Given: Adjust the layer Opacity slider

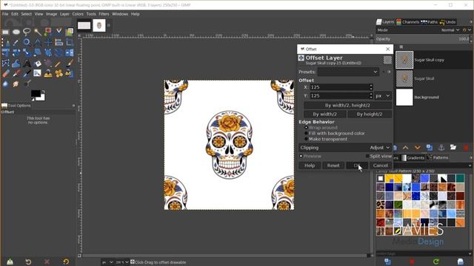Looking at the screenshot, I should (423, 39).
